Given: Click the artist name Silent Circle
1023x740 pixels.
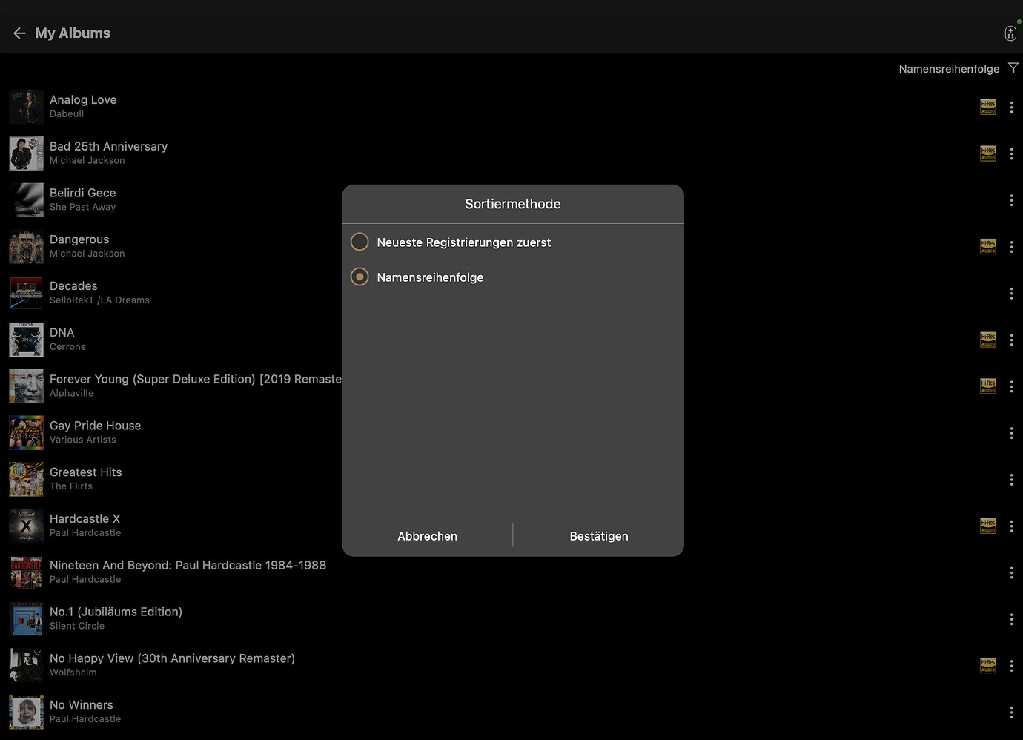Looking at the screenshot, I should click(77, 626).
